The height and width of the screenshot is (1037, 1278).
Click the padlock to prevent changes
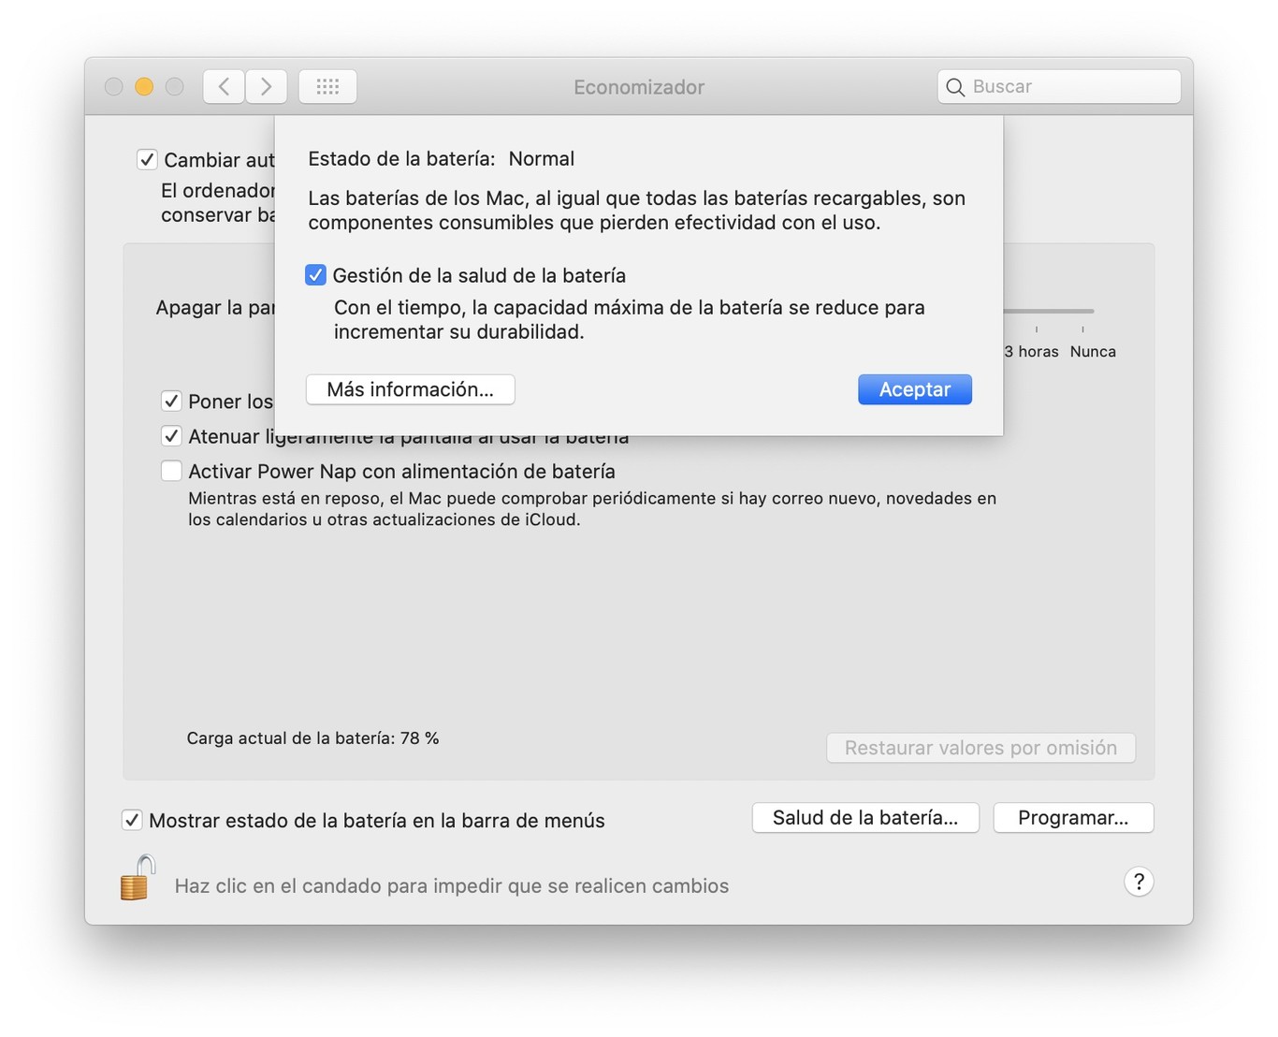[138, 878]
